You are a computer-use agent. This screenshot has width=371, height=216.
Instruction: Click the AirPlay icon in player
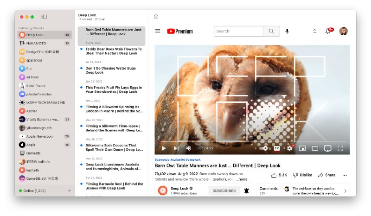pyautogui.click(x=327, y=148)
